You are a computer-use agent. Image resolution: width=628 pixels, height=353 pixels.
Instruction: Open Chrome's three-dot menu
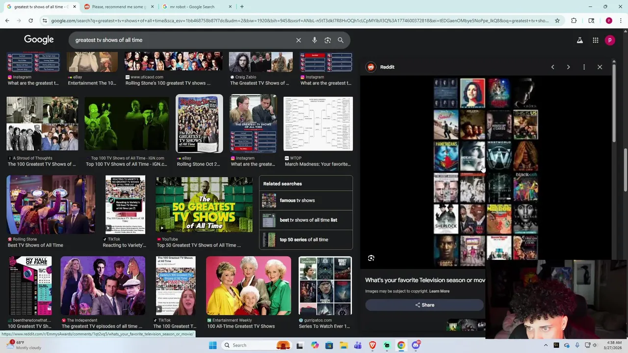click(621, 21)
